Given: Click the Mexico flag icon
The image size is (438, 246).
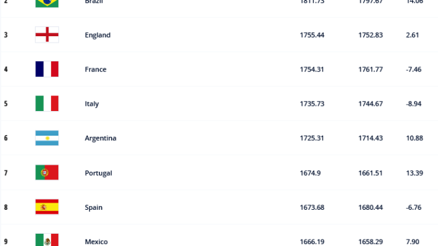Looking at the screenshot, I should pos(47,240).
